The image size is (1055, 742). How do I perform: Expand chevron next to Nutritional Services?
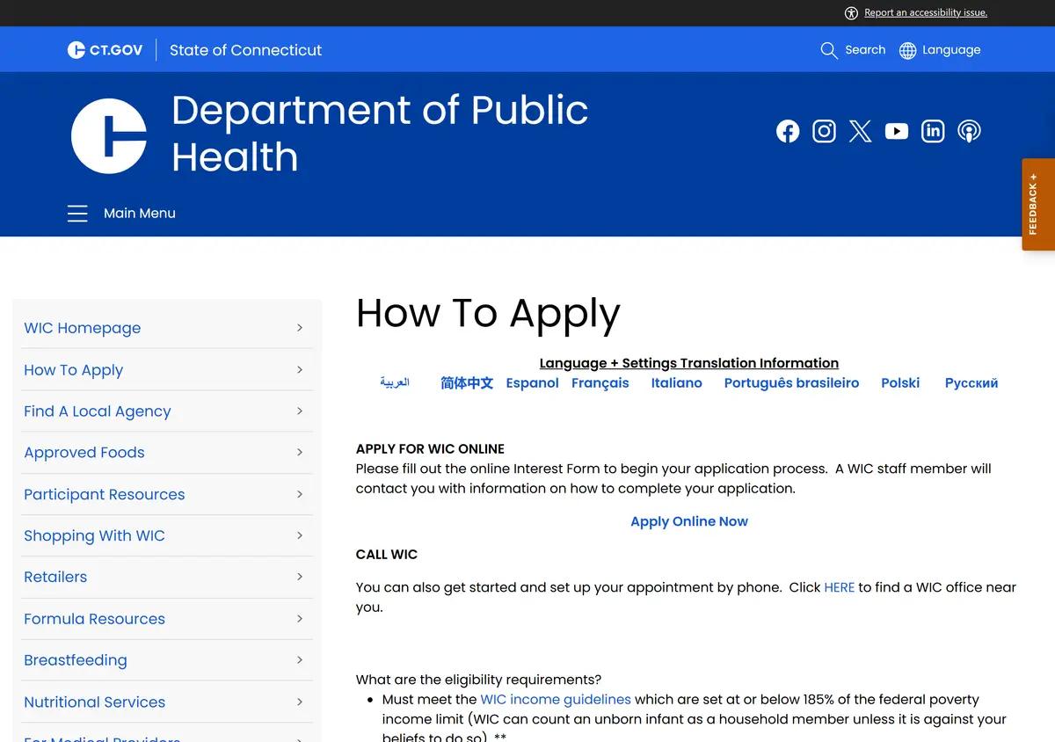coord(300,702)
